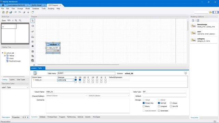Select the place image tool
The width and height of the screenshot is (219, 123).
point(33,46)
